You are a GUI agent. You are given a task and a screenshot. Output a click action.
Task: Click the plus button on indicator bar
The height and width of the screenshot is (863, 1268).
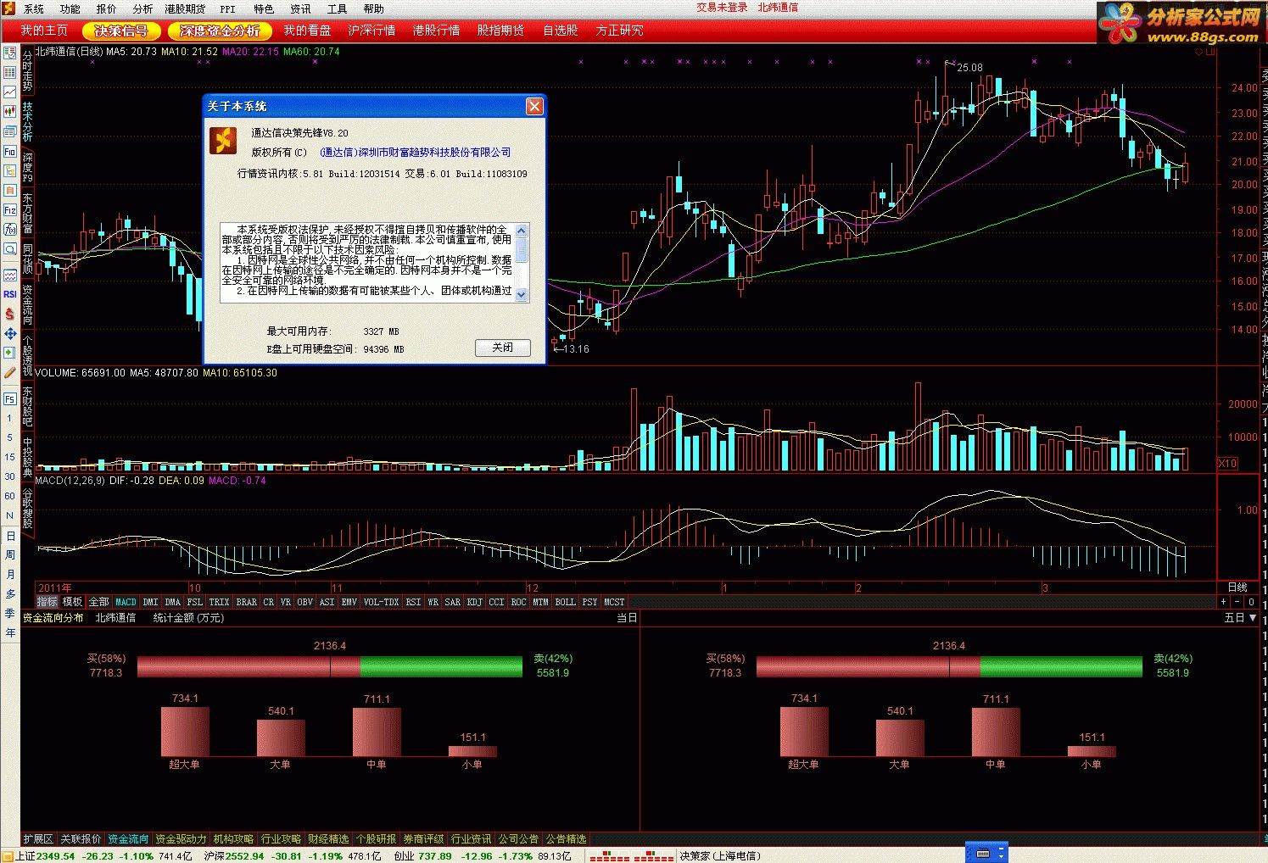(1224, 601)
